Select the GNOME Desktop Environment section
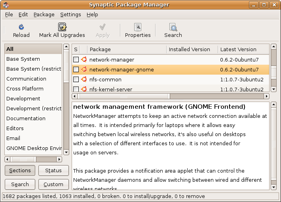This screenshot has width=281, height=202. (x=33, y=148)
